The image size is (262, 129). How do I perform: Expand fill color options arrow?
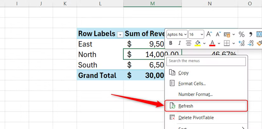click(x=204, y=43)
